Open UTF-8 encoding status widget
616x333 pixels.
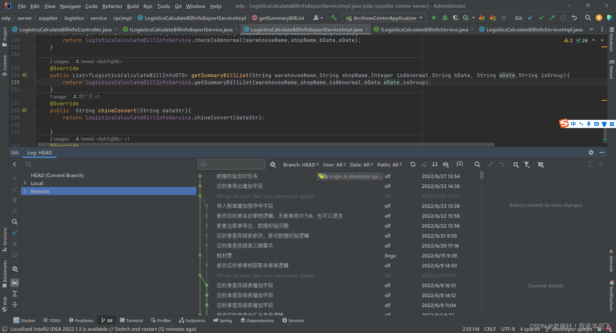click(508, 329)
